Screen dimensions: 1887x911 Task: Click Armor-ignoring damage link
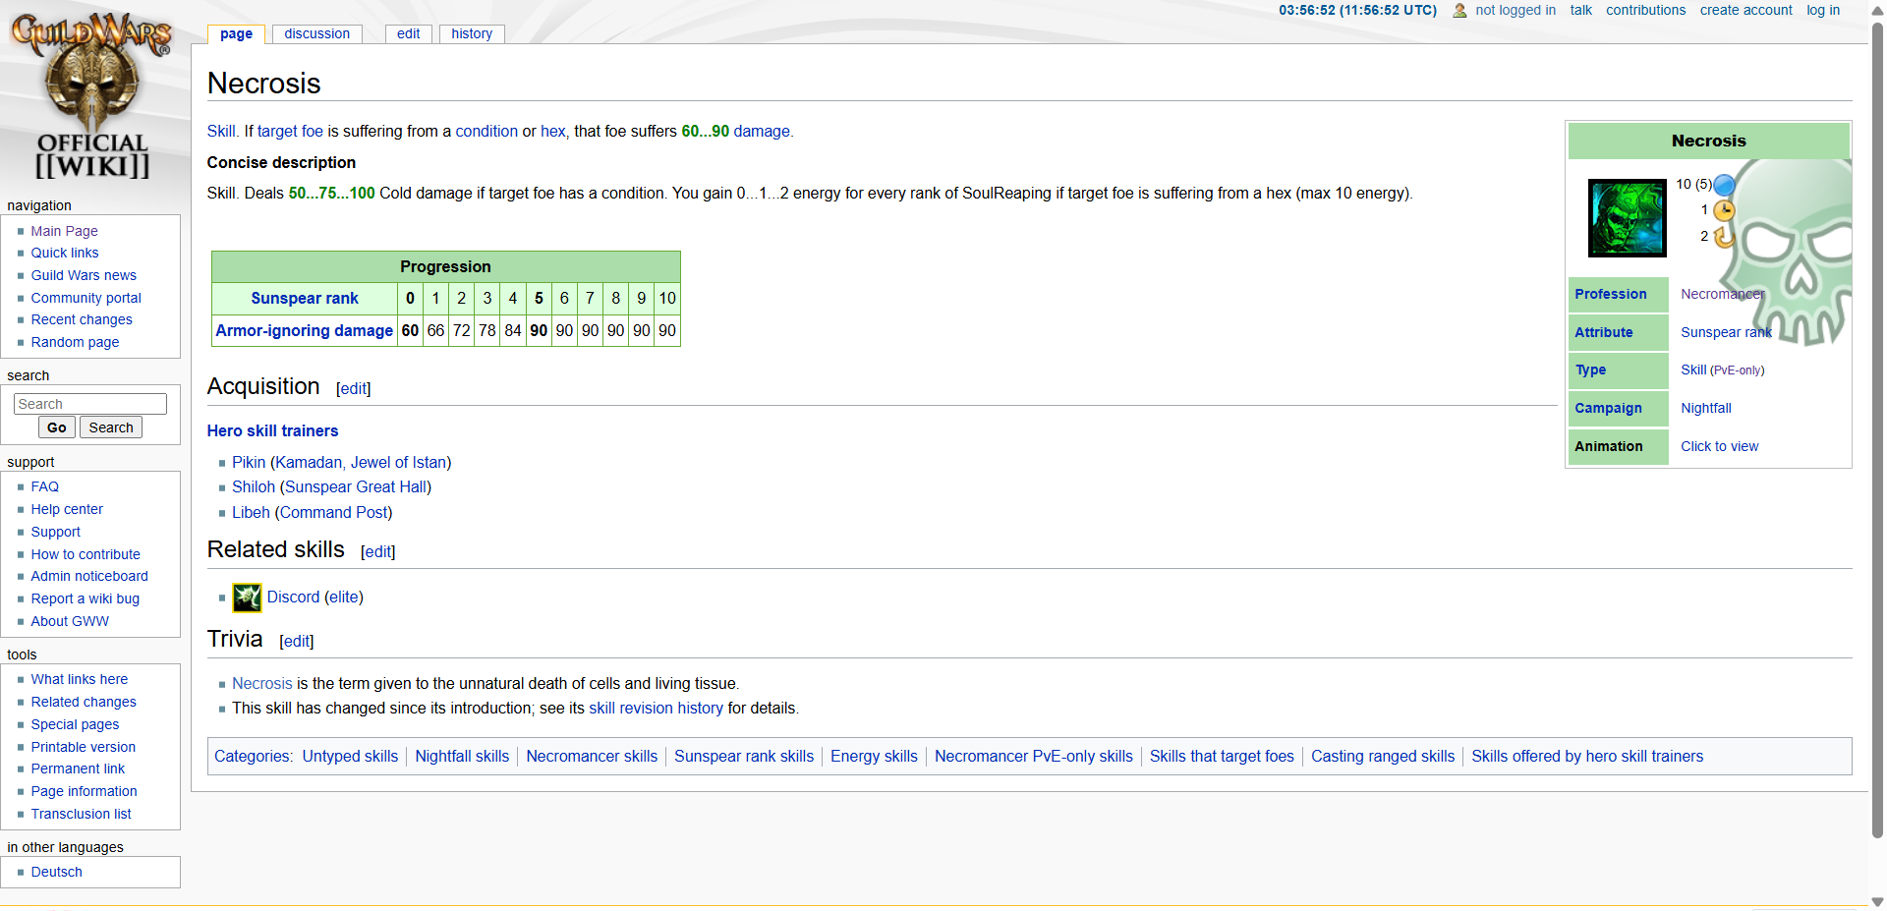(305, 330)
